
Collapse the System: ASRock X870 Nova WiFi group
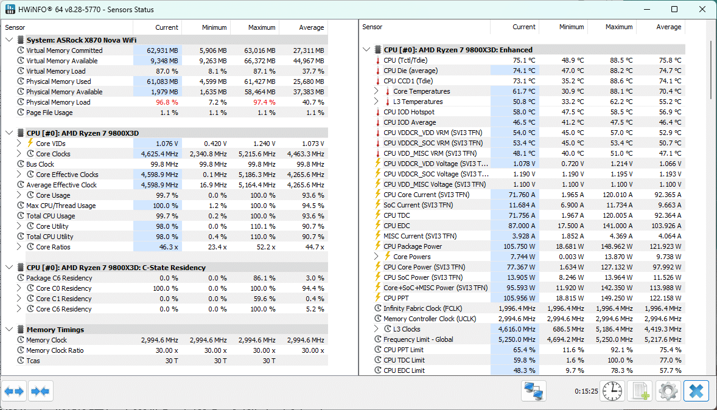point(9,40)
